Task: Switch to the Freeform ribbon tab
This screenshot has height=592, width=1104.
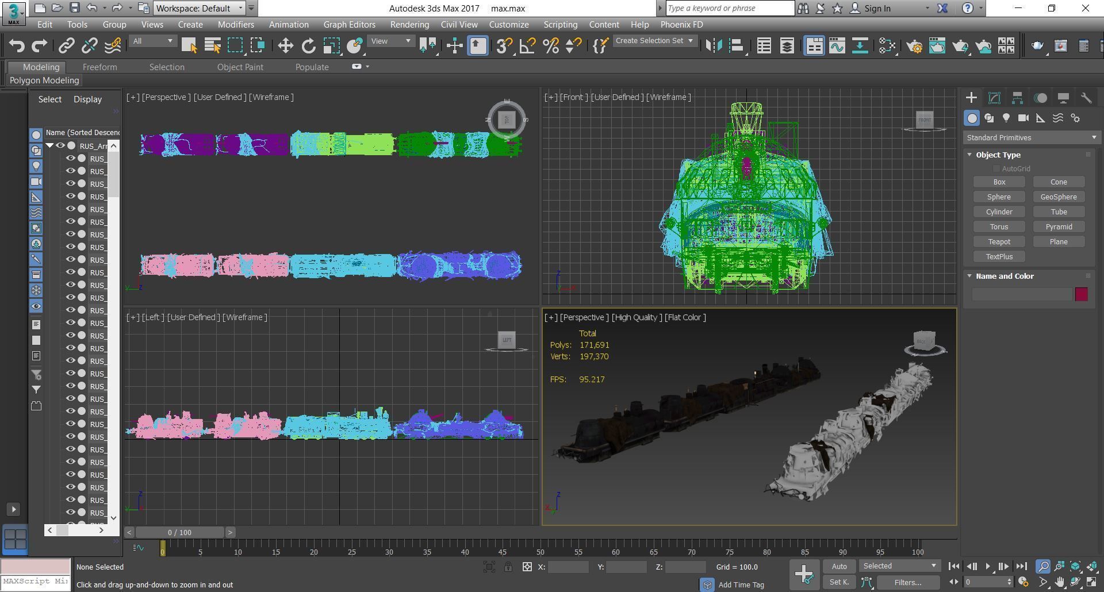Action: [x=99, y=67]
